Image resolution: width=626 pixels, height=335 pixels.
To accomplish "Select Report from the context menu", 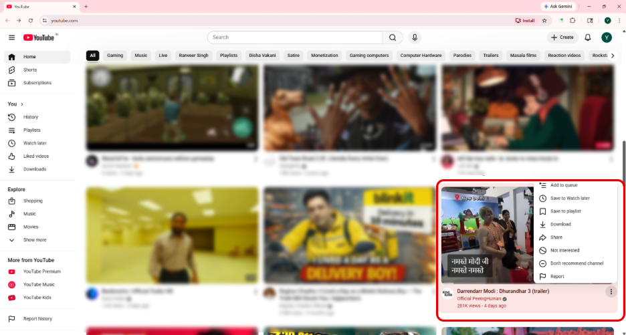I will coord(575,276).
